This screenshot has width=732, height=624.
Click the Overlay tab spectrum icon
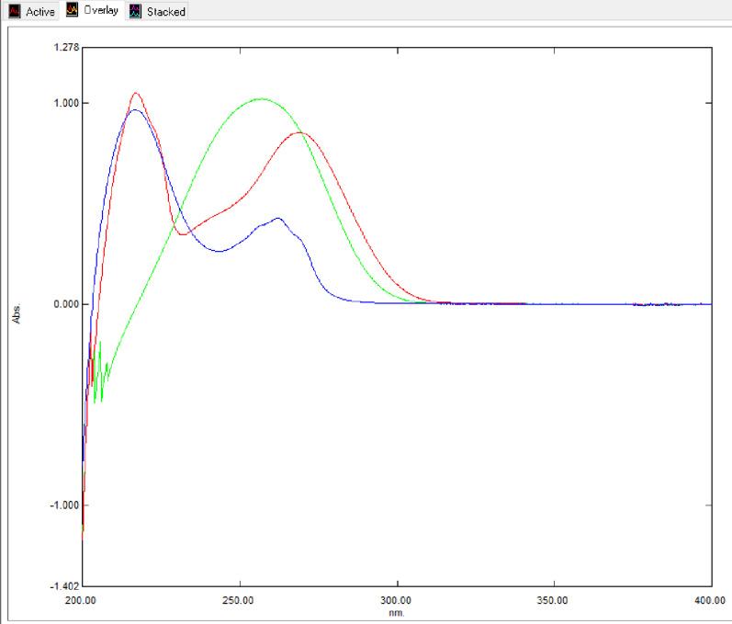click(72, 10)
